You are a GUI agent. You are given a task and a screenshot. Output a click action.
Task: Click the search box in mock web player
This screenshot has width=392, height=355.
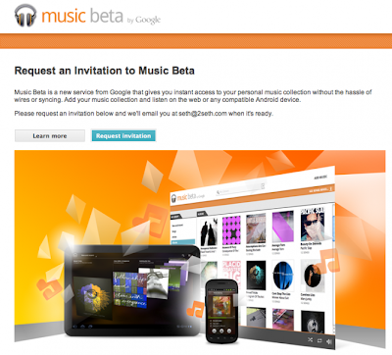coord(240,189)
